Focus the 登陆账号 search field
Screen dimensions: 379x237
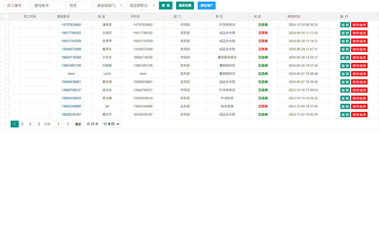click(x=48, y=6)
